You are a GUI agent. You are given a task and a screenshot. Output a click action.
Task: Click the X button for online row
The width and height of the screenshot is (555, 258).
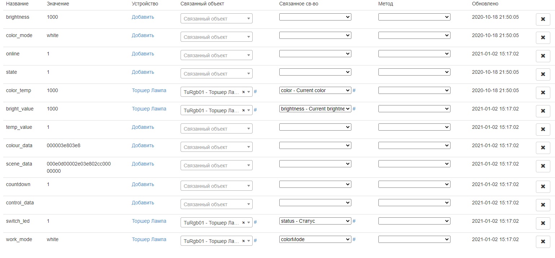point(543,56)
